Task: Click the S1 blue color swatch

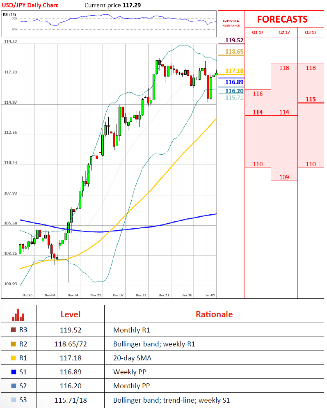Action: click(14, 372)
